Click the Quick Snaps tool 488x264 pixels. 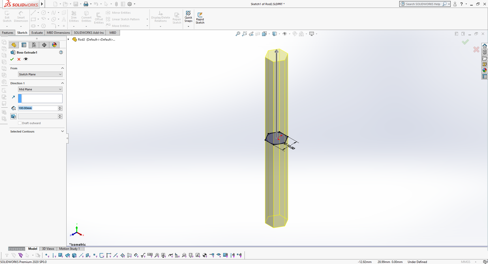(188, 16)
